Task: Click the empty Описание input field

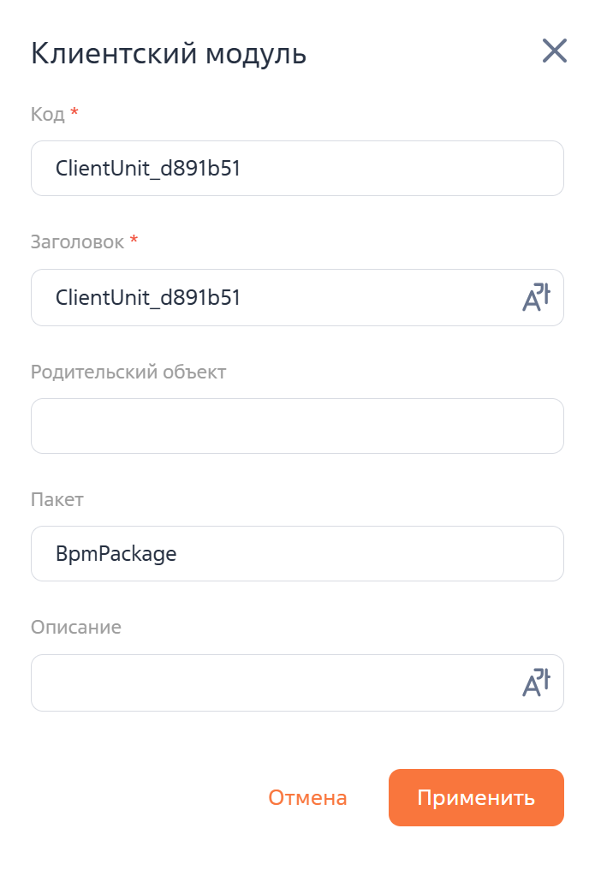Action: (x=274, y=683)
